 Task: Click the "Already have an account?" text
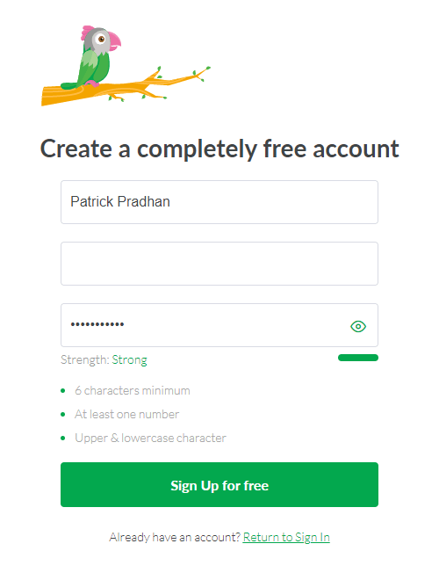[175, 537]
